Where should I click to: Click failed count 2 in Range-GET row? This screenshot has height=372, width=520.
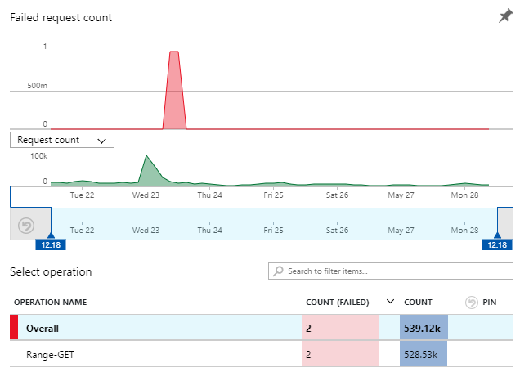(340, 354)
